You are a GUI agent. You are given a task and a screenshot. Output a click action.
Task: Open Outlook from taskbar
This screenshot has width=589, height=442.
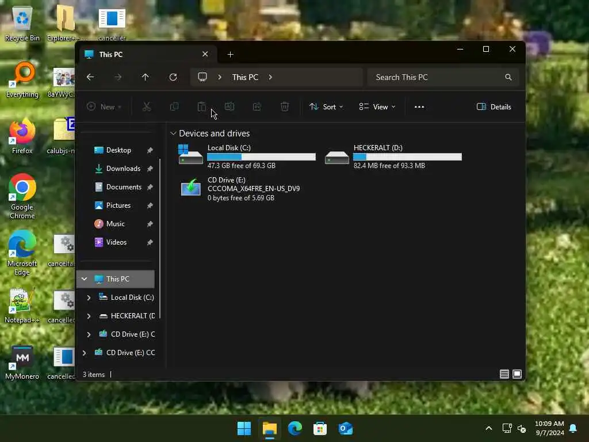pos(345,428)
